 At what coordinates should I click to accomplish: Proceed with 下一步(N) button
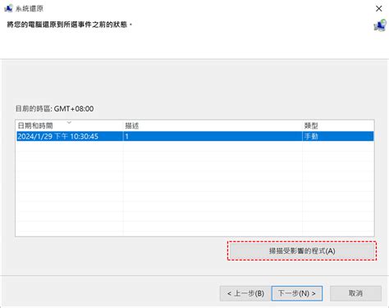(x=297, y=293)
